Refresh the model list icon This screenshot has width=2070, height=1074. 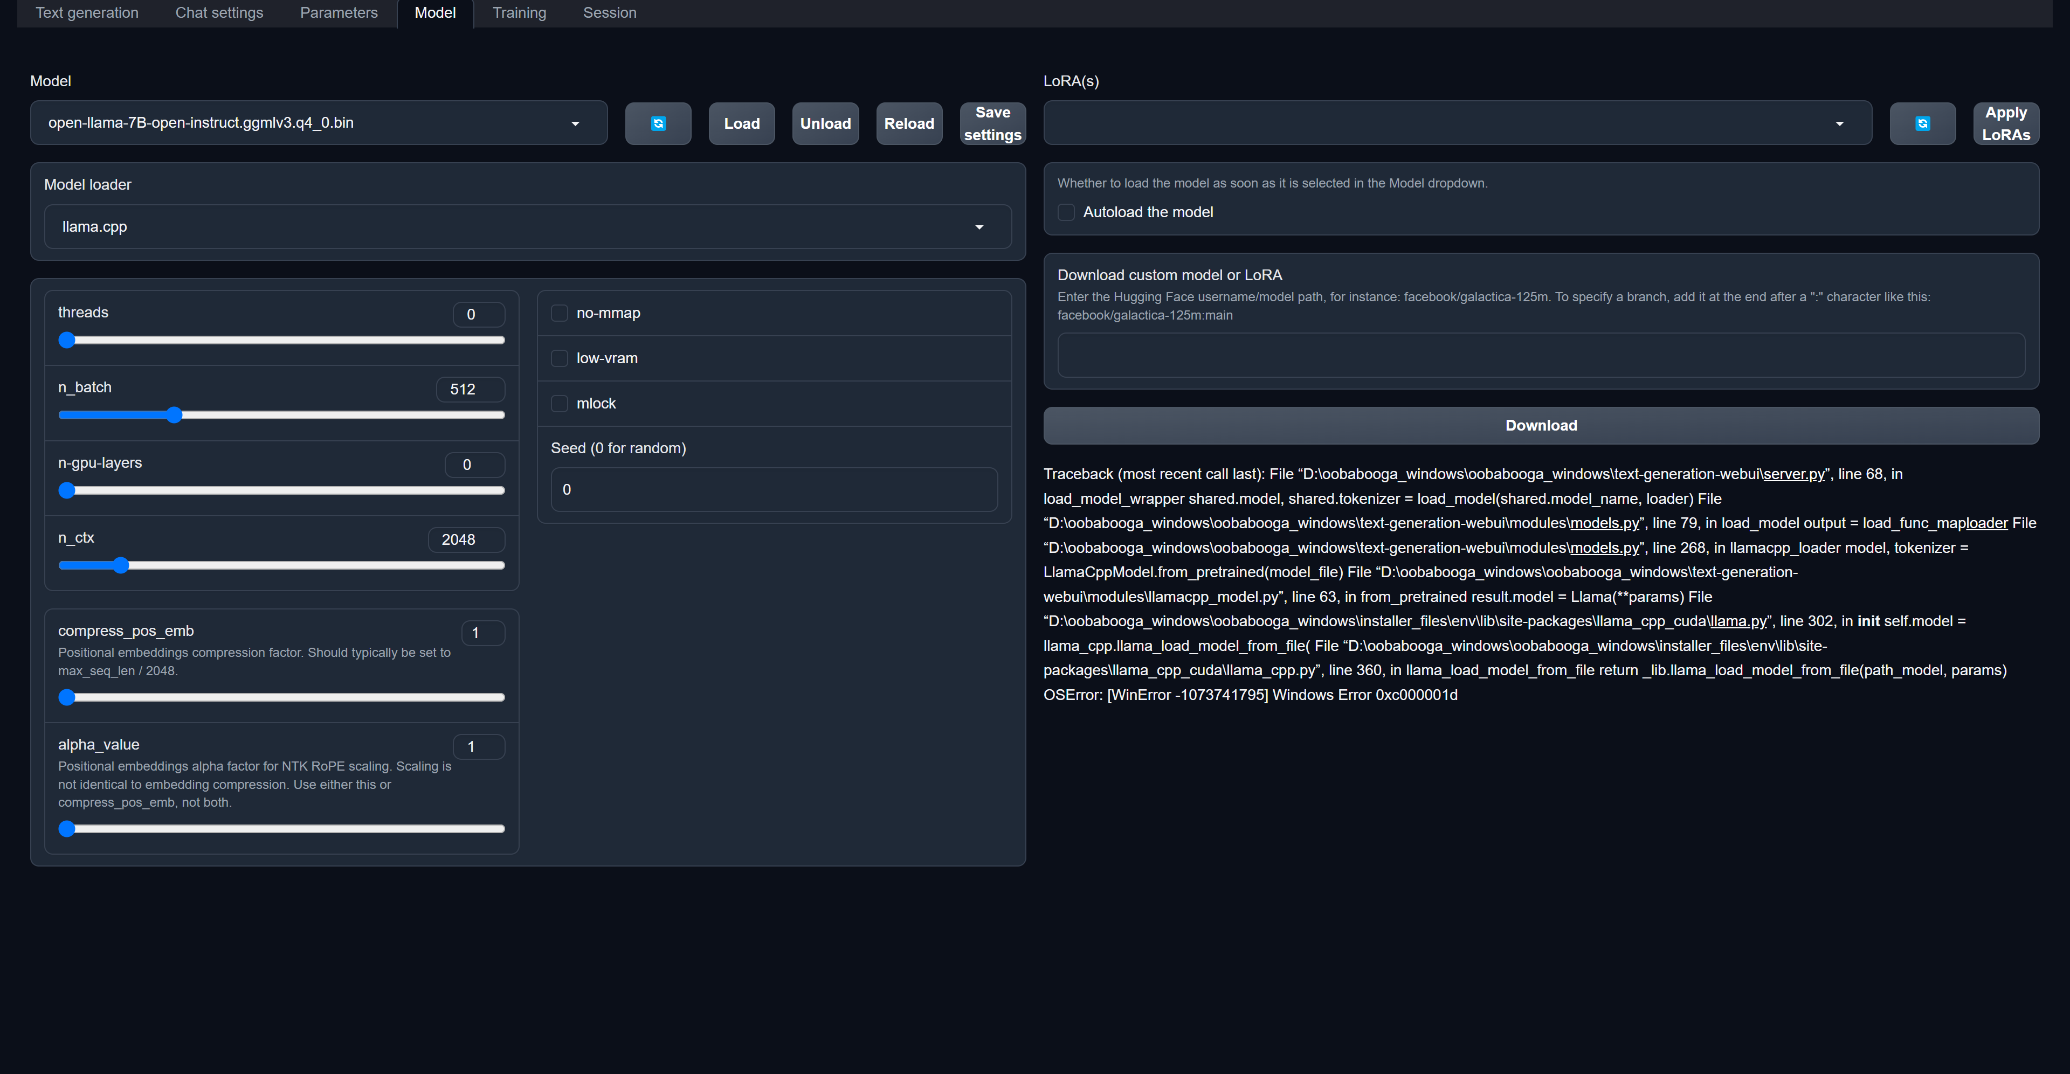click(x=657, y=124)
